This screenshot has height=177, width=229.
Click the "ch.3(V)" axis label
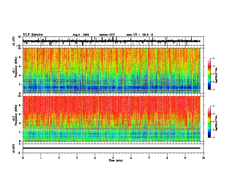(14, 148)
